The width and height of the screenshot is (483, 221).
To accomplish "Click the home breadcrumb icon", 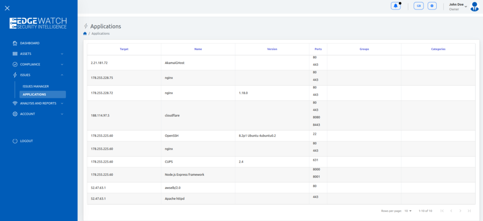I will [x=85, y=34].
